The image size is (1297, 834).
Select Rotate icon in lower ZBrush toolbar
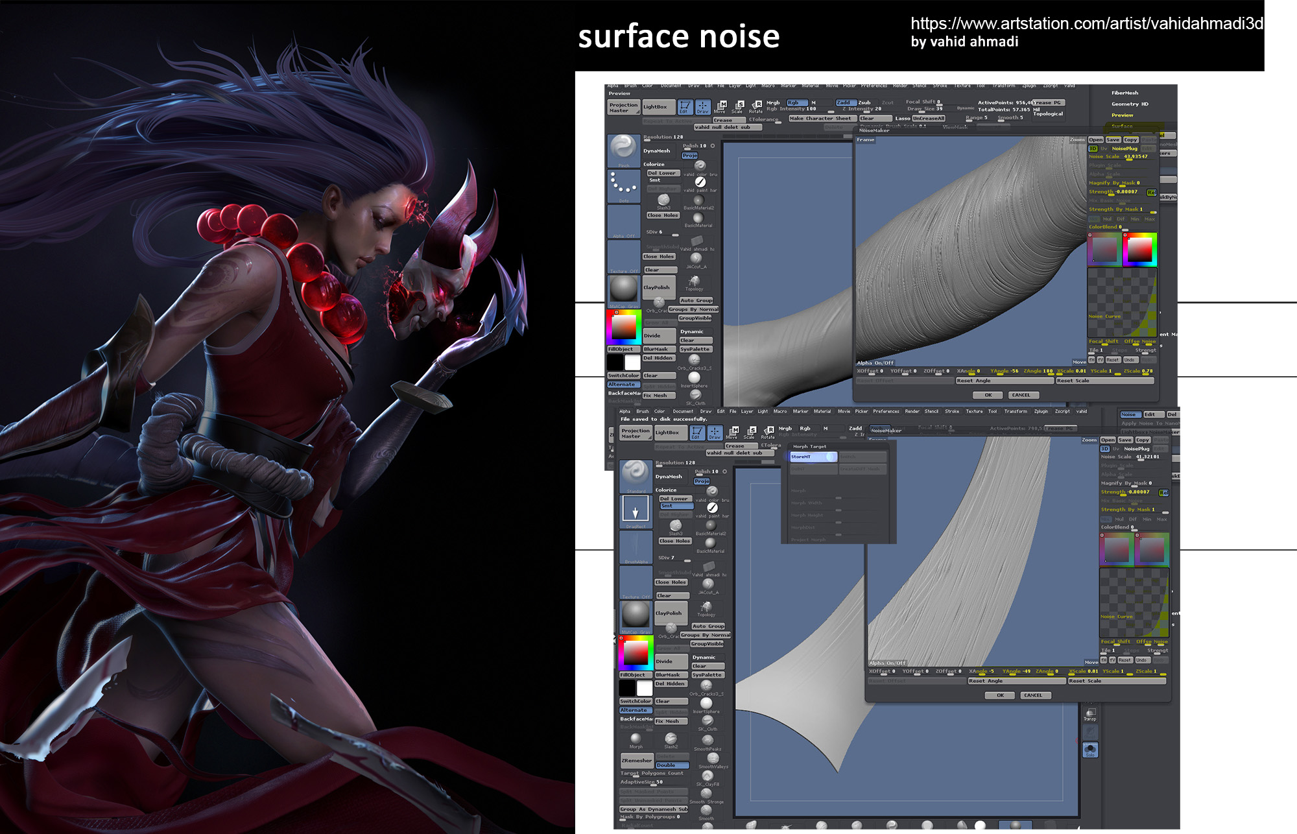(x=768, y=433)
